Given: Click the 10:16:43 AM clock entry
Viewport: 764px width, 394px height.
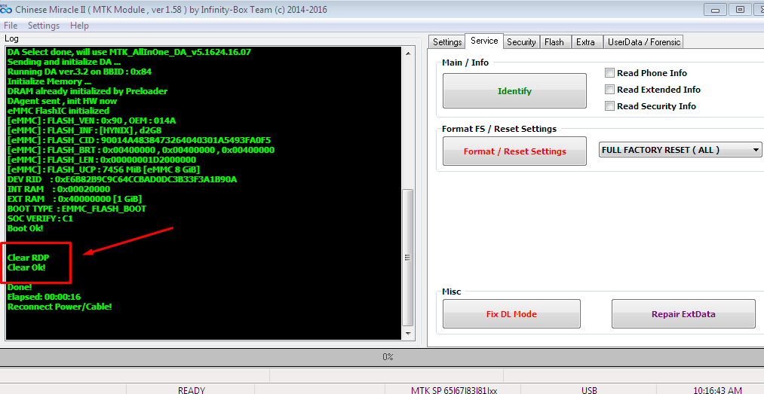Looking at the screenshot, I should [x=717, y=390].
